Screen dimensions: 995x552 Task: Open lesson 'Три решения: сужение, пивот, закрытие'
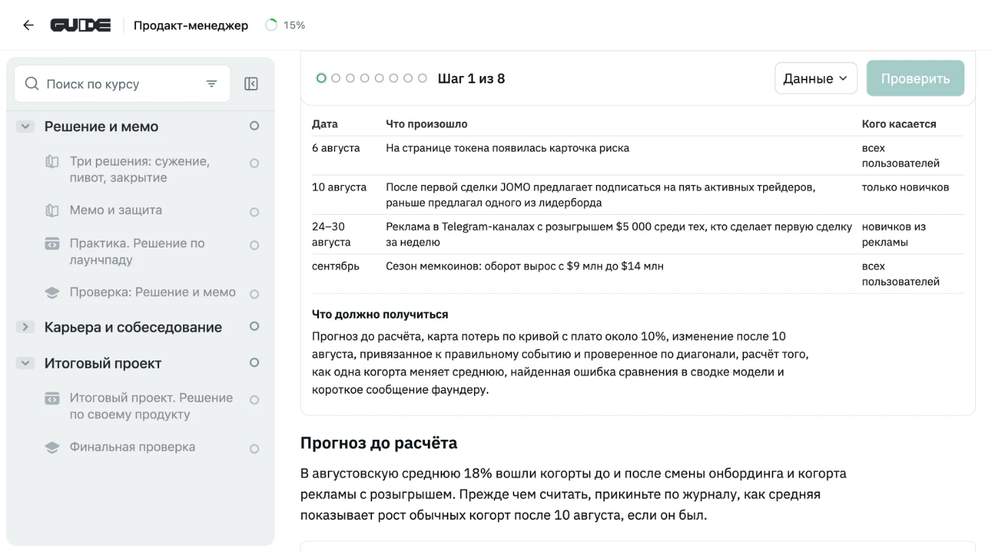pyautogui.click(x=139, y=169)
